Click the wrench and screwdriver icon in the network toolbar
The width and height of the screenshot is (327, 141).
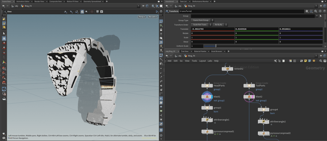pos(275,61)
